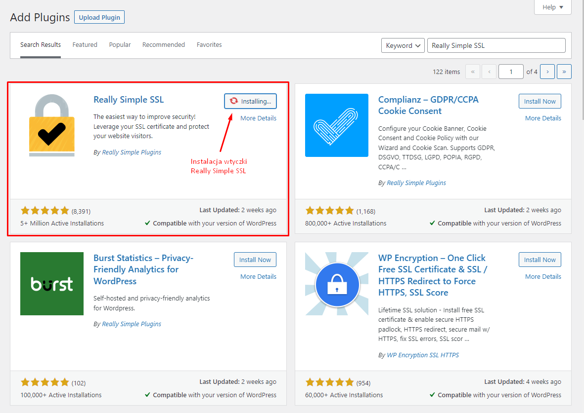The width and height of the screenshot is (584, 413).
Task: Click the WP Encryption padlock plugin icon
Action: click(x=337, y=284)
